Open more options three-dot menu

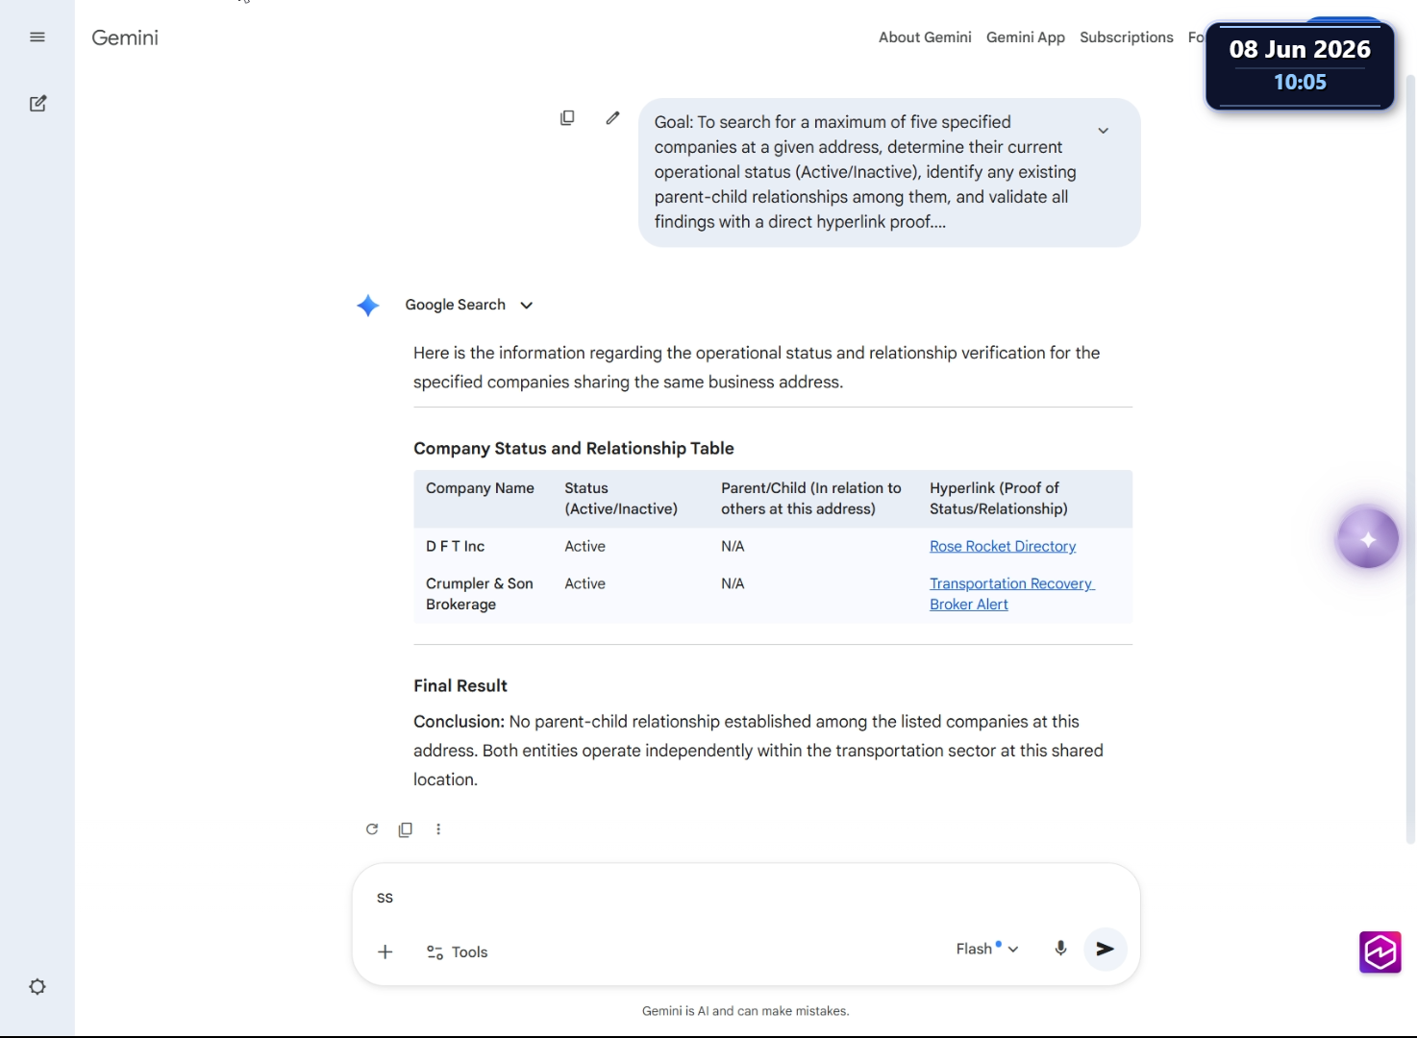438,829
